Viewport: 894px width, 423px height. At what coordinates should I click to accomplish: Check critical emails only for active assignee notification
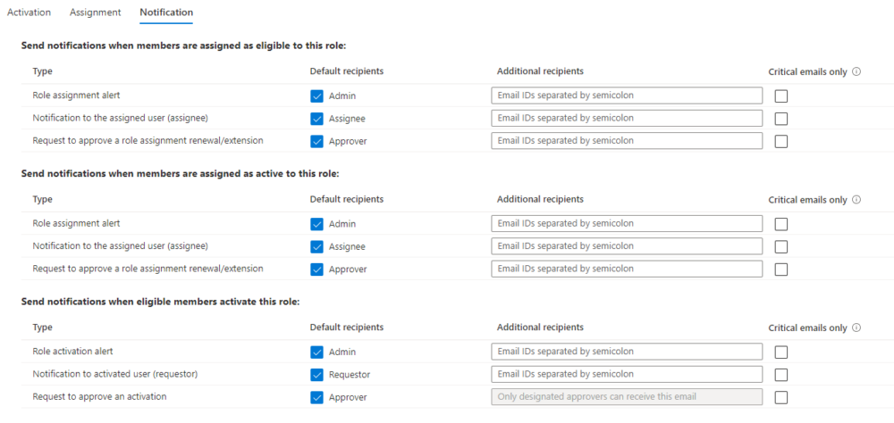[x=781, y=247]
